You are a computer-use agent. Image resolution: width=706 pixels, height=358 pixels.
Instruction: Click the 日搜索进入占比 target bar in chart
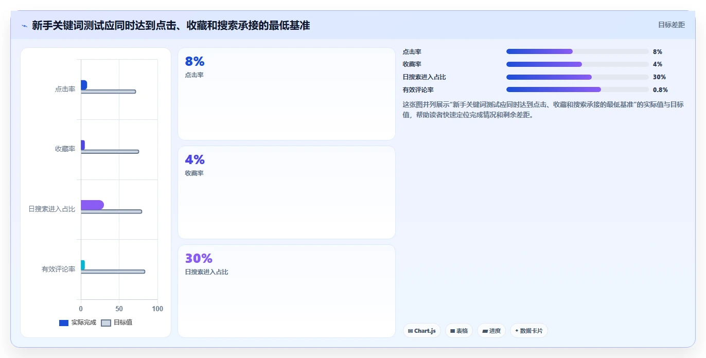[111, 211]
